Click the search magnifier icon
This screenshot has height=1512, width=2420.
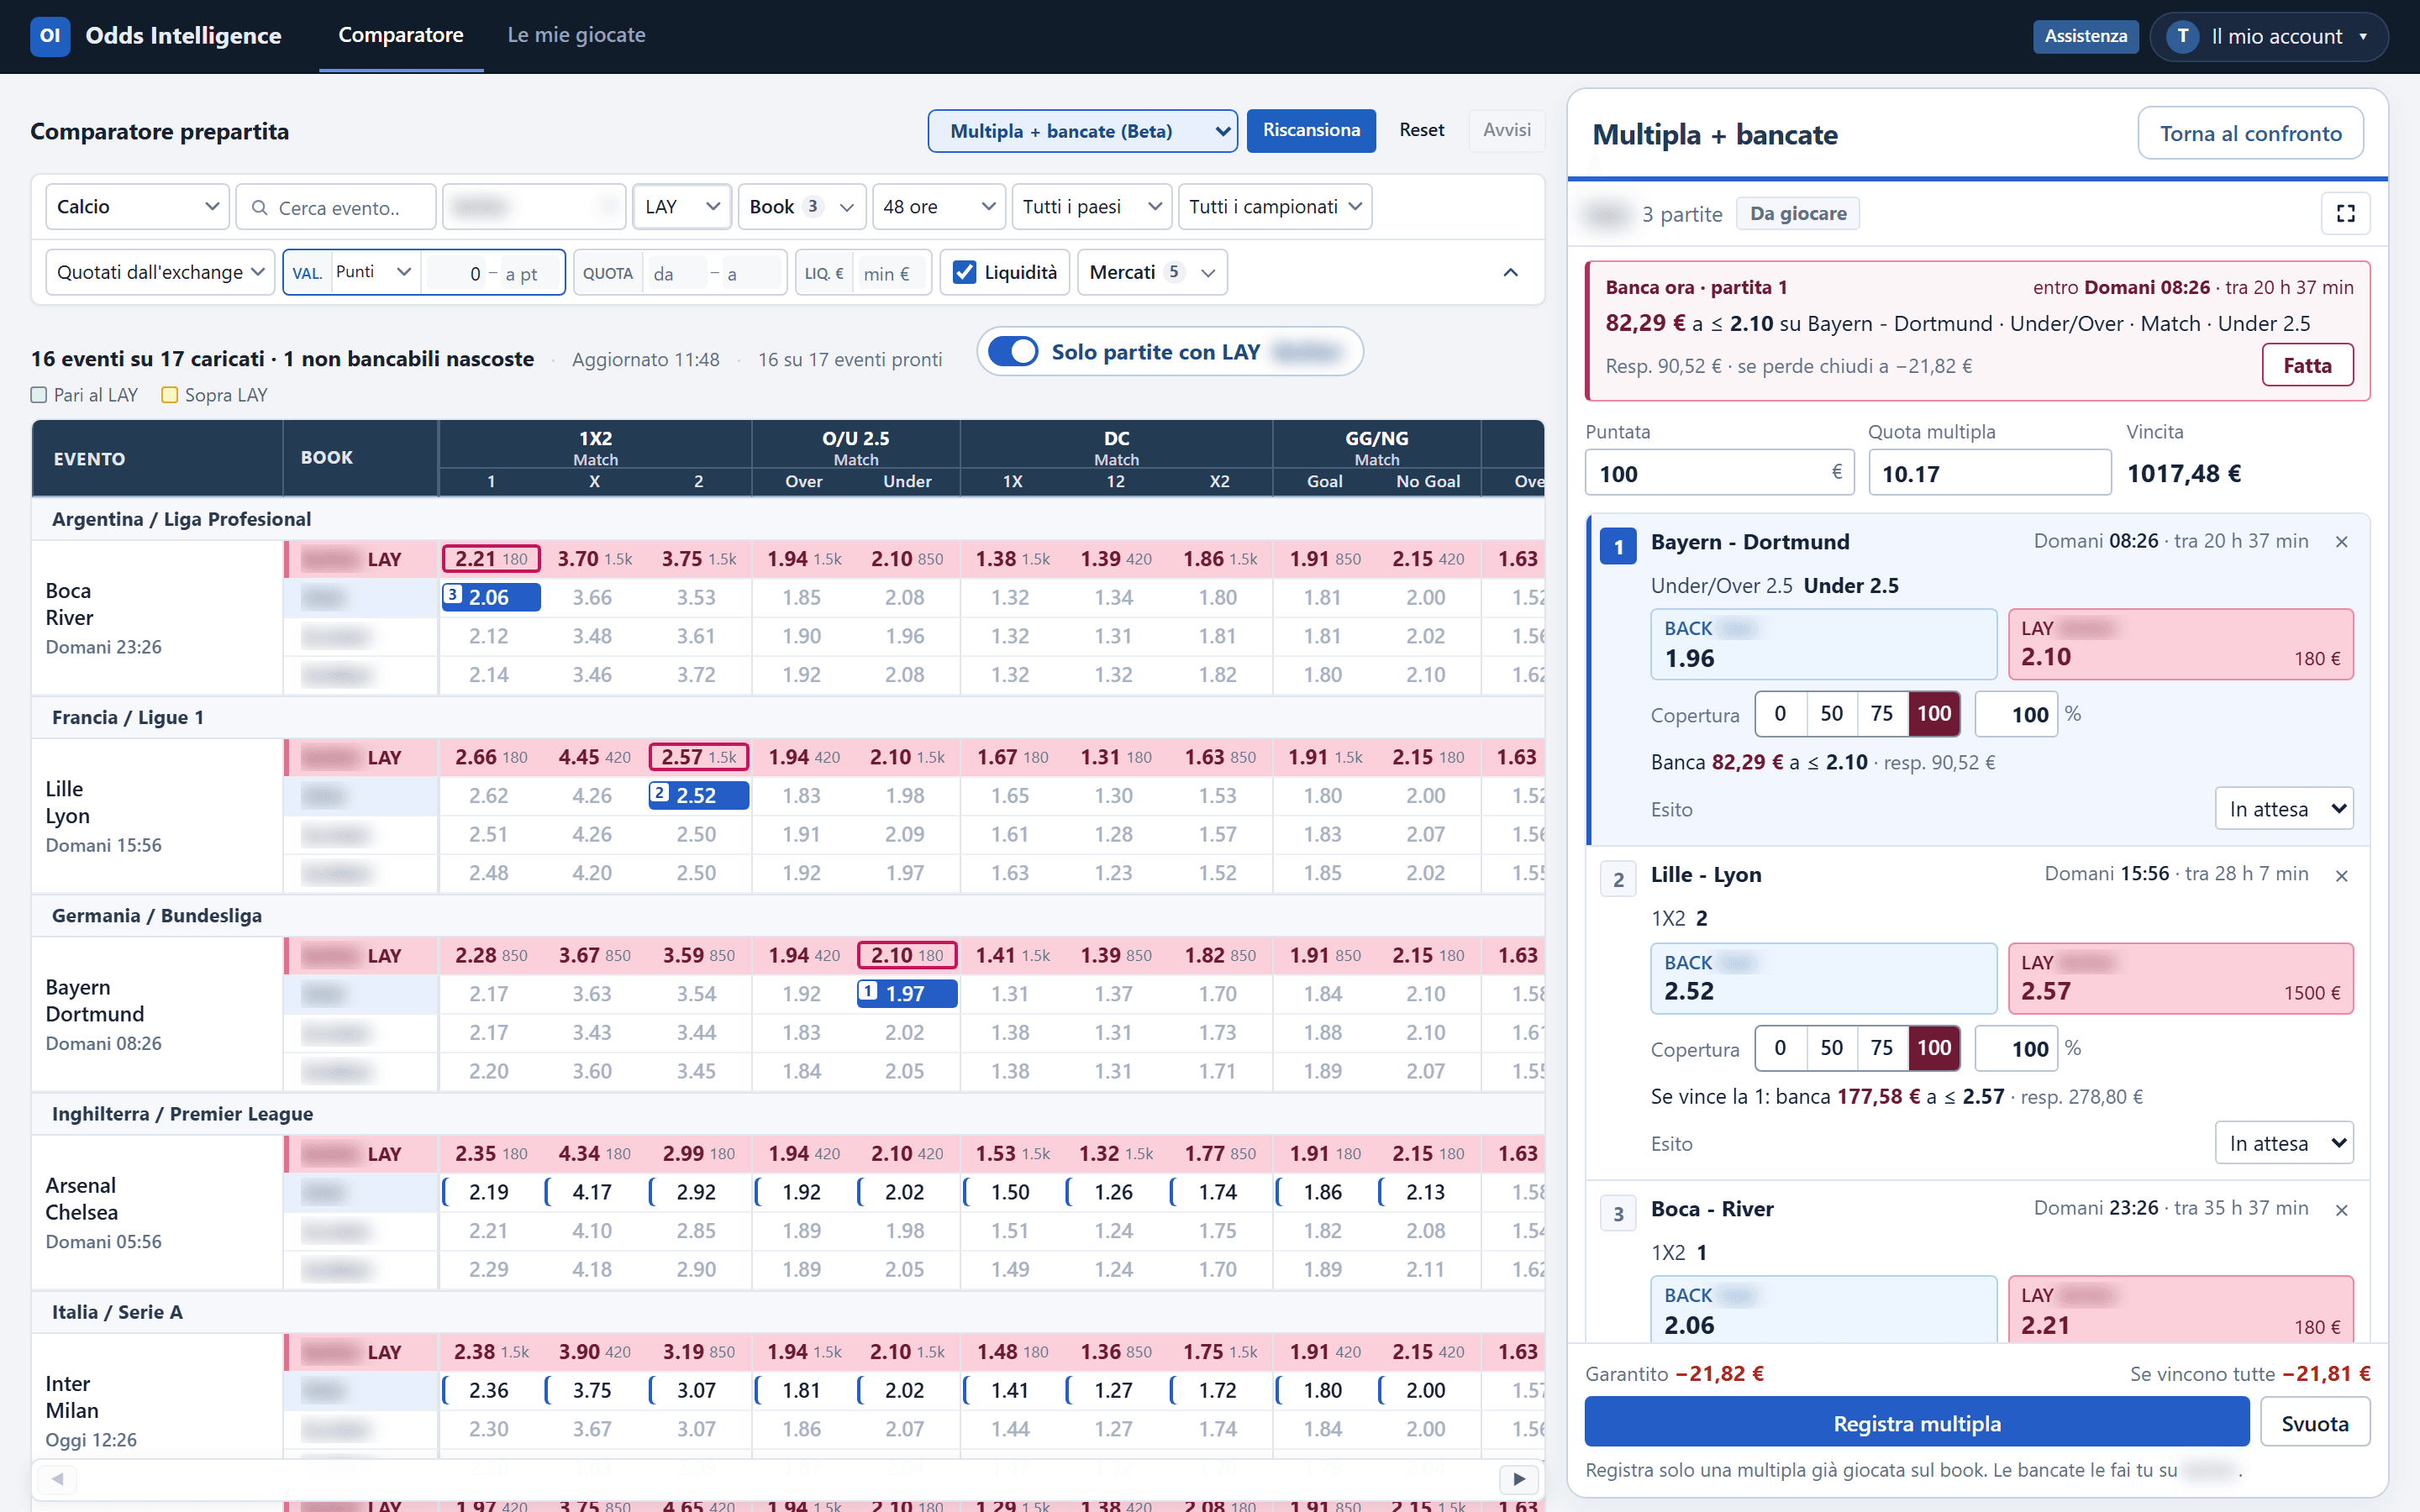pos(259,208)
